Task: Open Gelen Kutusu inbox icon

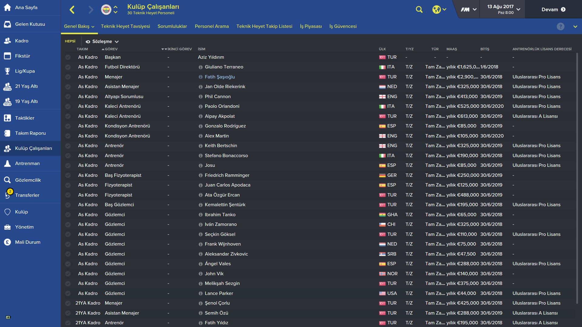Action: (8, 24)
